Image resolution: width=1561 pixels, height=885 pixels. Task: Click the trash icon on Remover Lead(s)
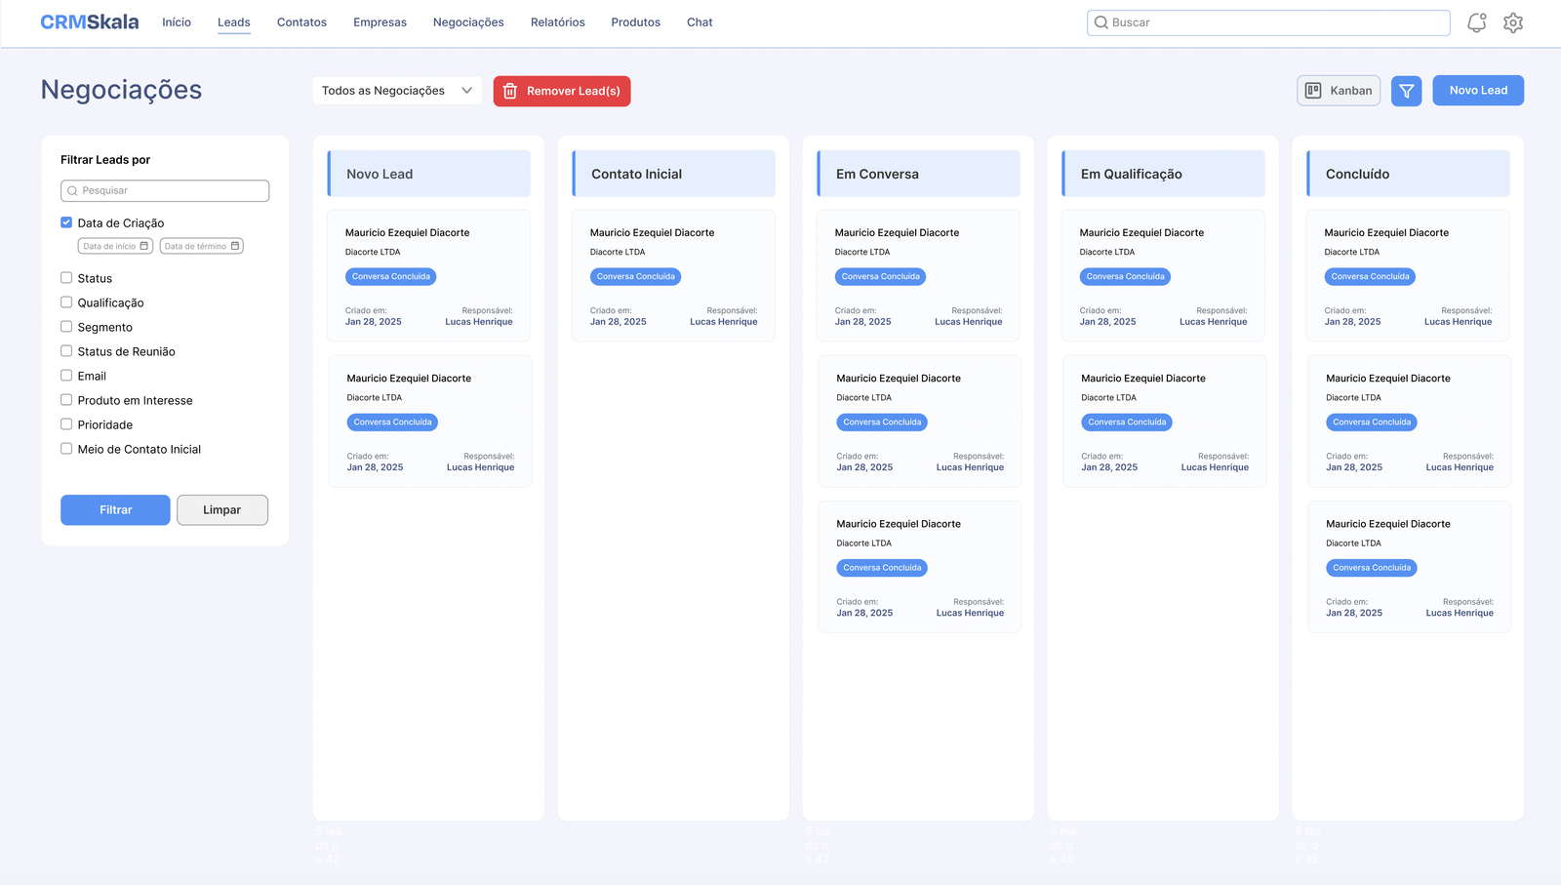pos(510,91)
